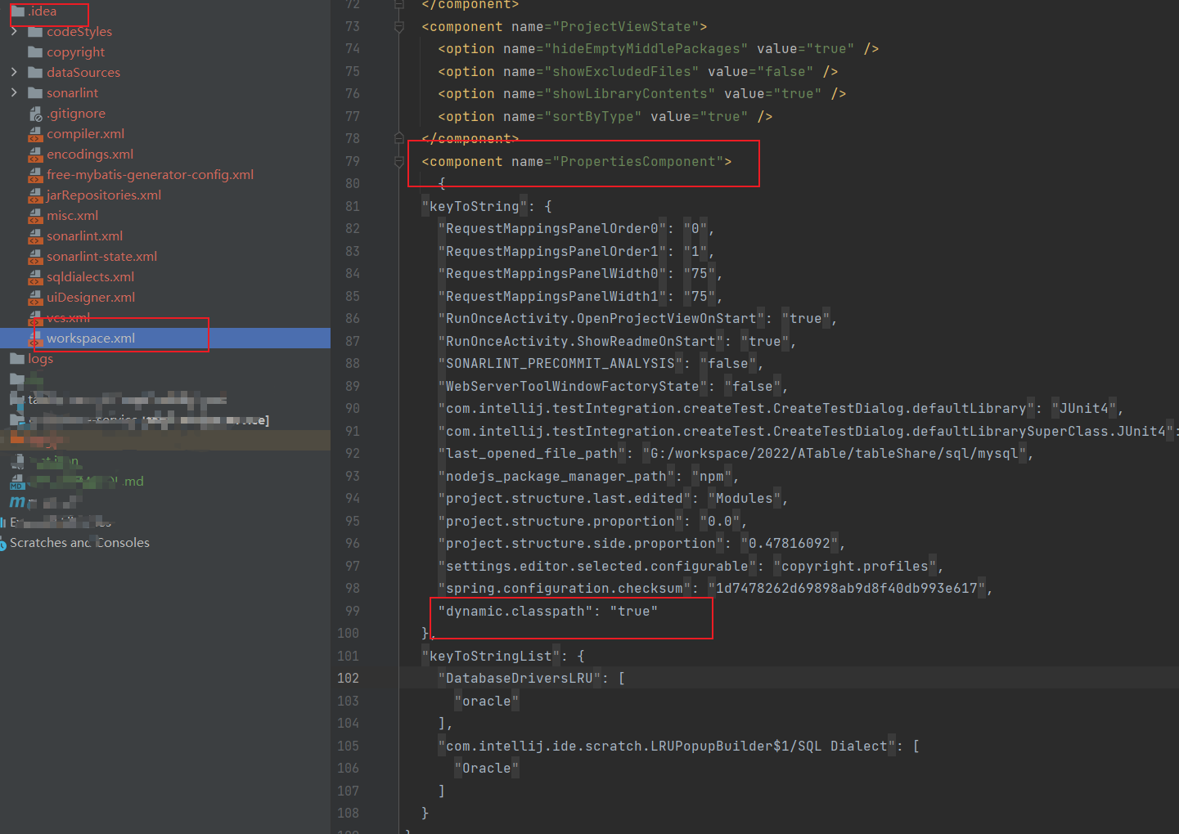The image size is (1179, 834).
Task: Select the codeStyles folder
Action: click(79, 31)
